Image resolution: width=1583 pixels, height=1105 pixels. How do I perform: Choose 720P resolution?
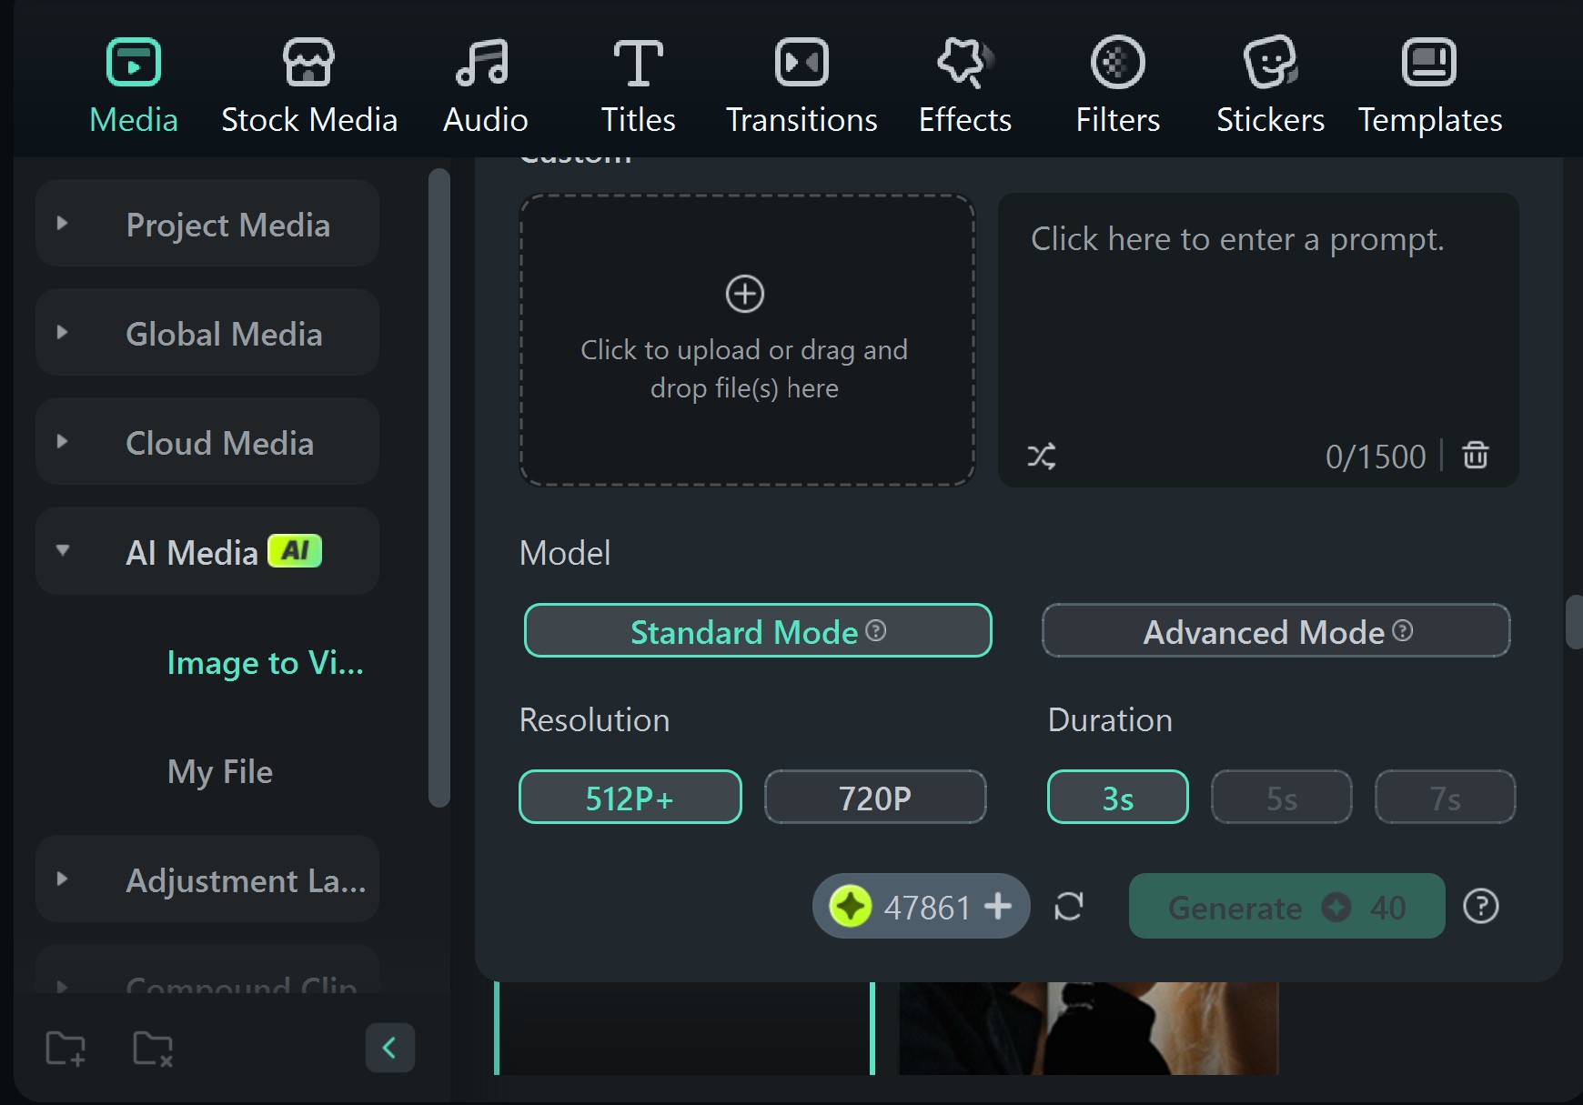coord(875,798)
